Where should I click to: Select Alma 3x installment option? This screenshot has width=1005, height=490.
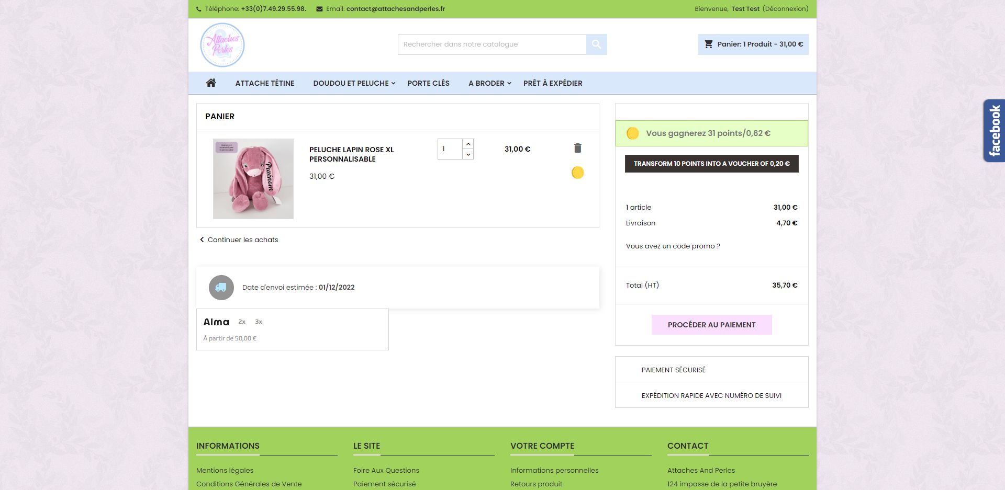coord(259,322)
